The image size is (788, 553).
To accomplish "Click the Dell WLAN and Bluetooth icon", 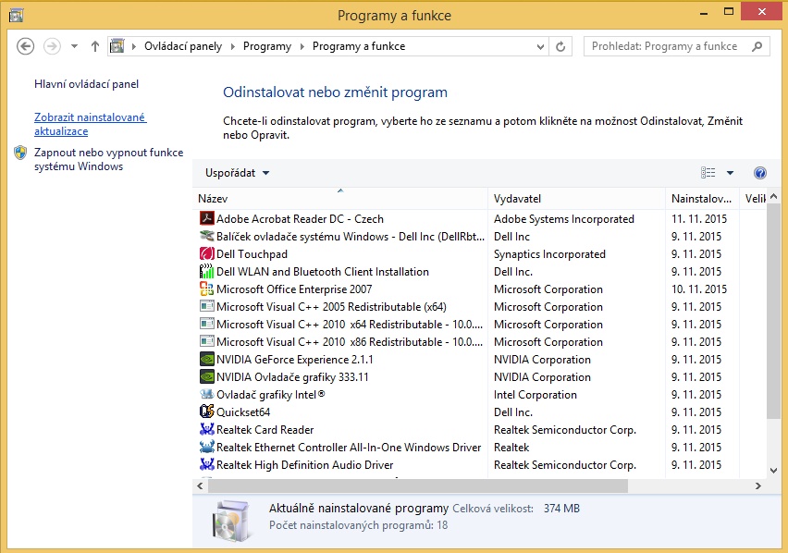I will (x=207, y=272).
